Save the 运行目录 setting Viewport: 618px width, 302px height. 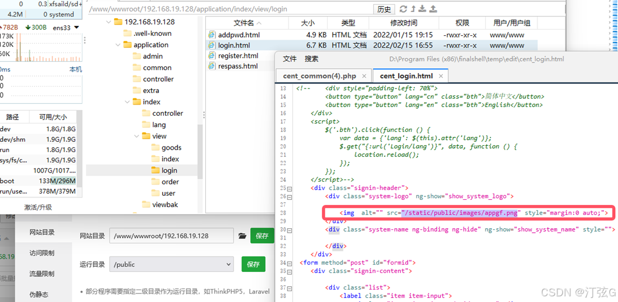pyautogui.click(x=253, y=265)
